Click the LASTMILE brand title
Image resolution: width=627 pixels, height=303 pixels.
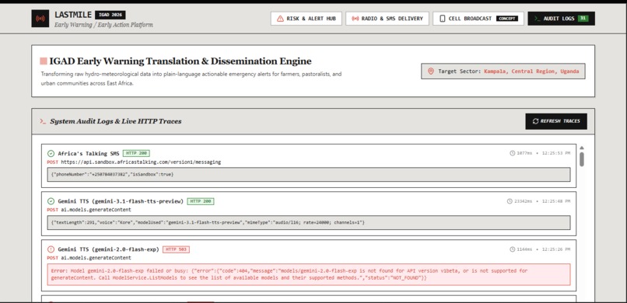coord(73,16)
